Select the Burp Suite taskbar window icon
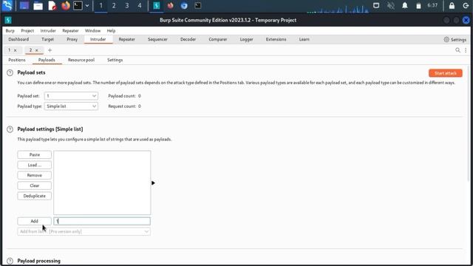This screenshot has height=266, width=473. coord(156,5)
